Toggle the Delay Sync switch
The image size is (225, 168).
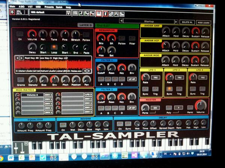[128, 124]
